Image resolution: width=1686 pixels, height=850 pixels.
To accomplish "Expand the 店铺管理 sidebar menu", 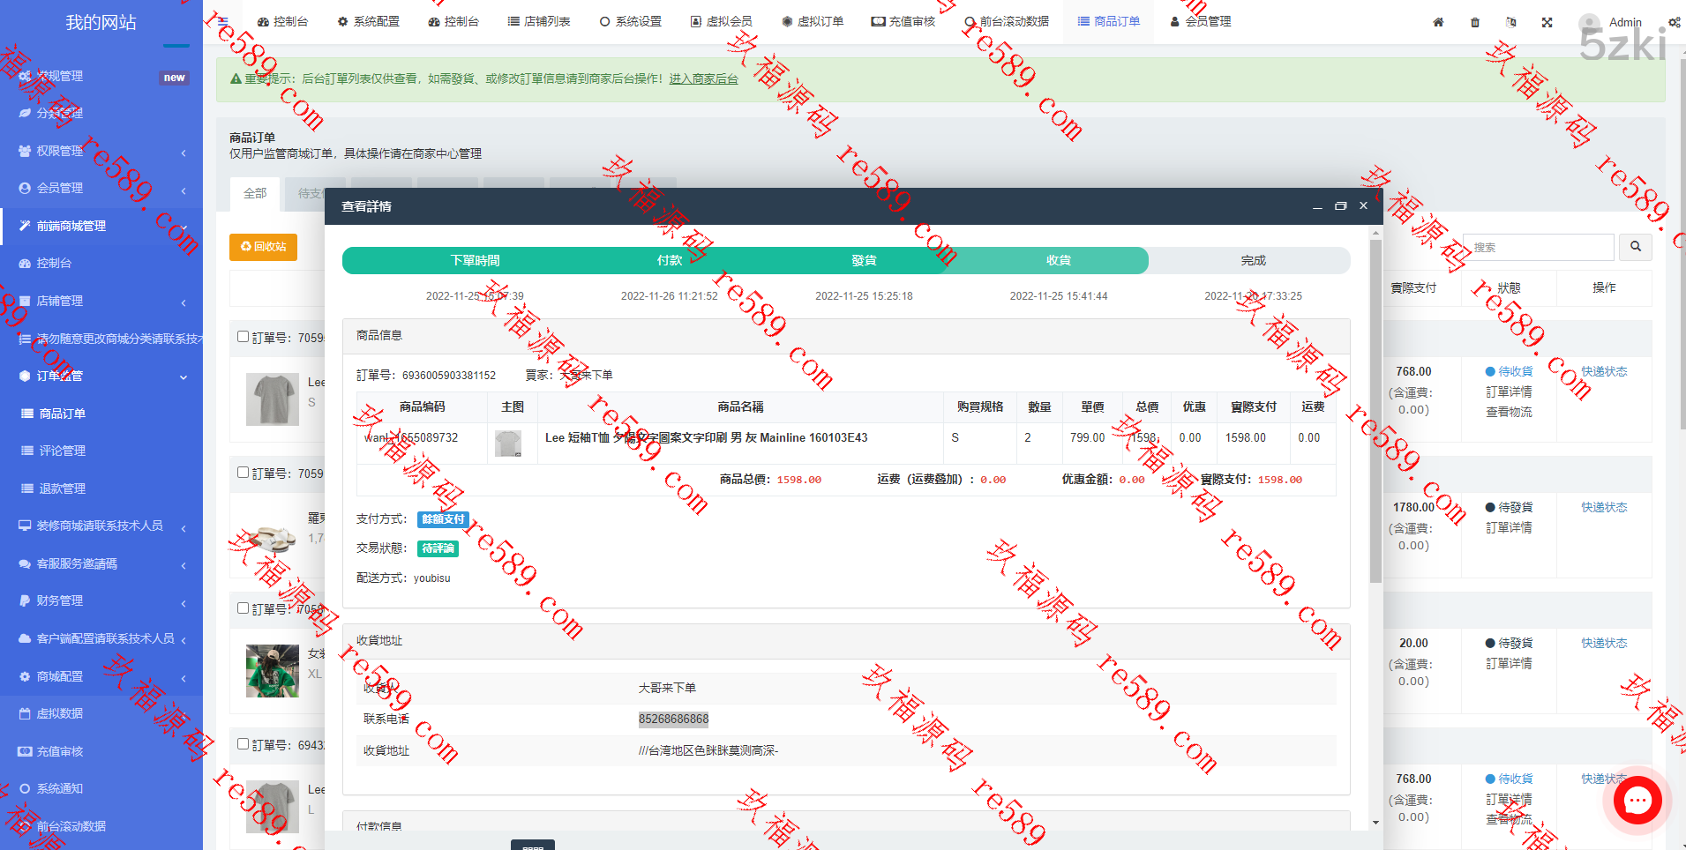I will [x=183, y=302].
